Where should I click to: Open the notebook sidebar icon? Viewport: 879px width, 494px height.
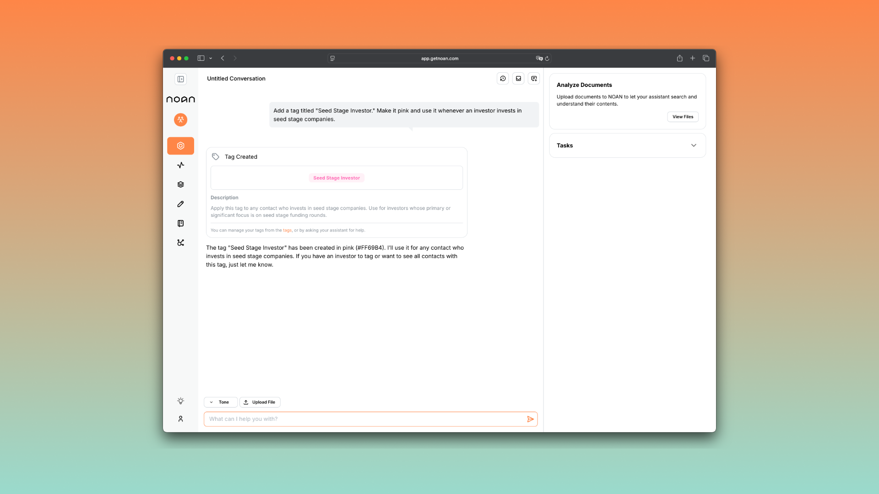(180, 223)
